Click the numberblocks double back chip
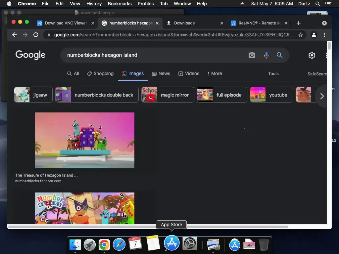339x254 pixels. [x=97, y=95]
